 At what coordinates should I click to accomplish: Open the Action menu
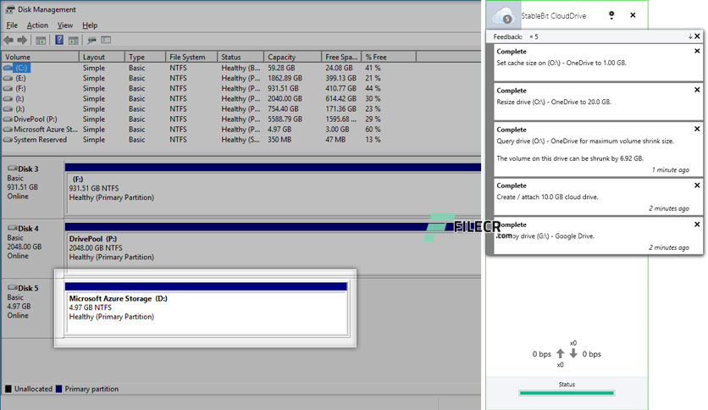point(37,25)
